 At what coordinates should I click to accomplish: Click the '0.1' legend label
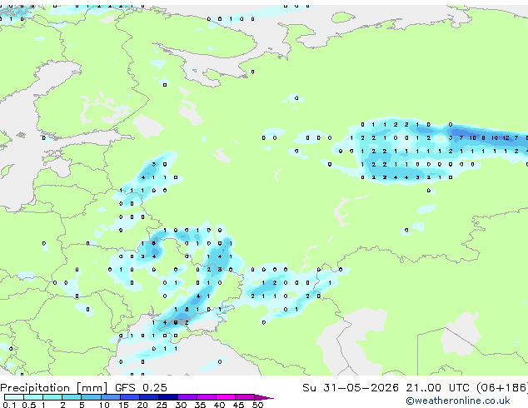point(9,405)
